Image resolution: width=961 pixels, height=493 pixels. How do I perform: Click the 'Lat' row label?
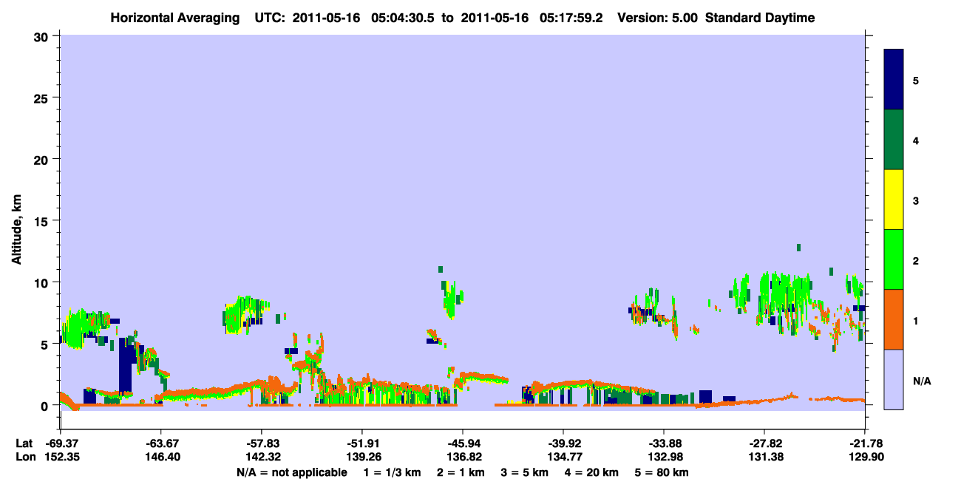click(24, 443)
